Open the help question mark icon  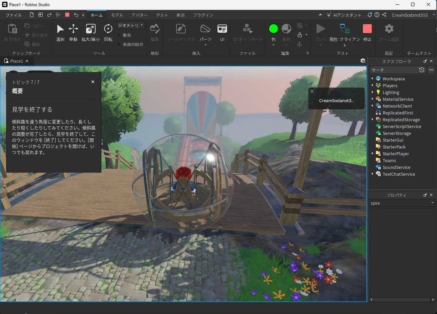(x=377, y=15)
